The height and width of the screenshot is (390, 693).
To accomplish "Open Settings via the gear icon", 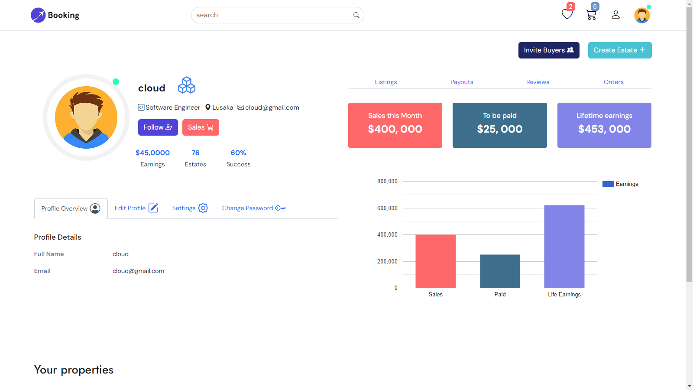I will pyautogui.click(x=203, y=208).
